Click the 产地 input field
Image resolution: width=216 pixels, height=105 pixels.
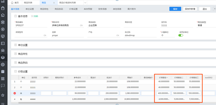(104, 35)
